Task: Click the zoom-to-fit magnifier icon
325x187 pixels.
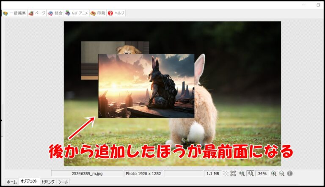Action: click(x=251, y=173)
